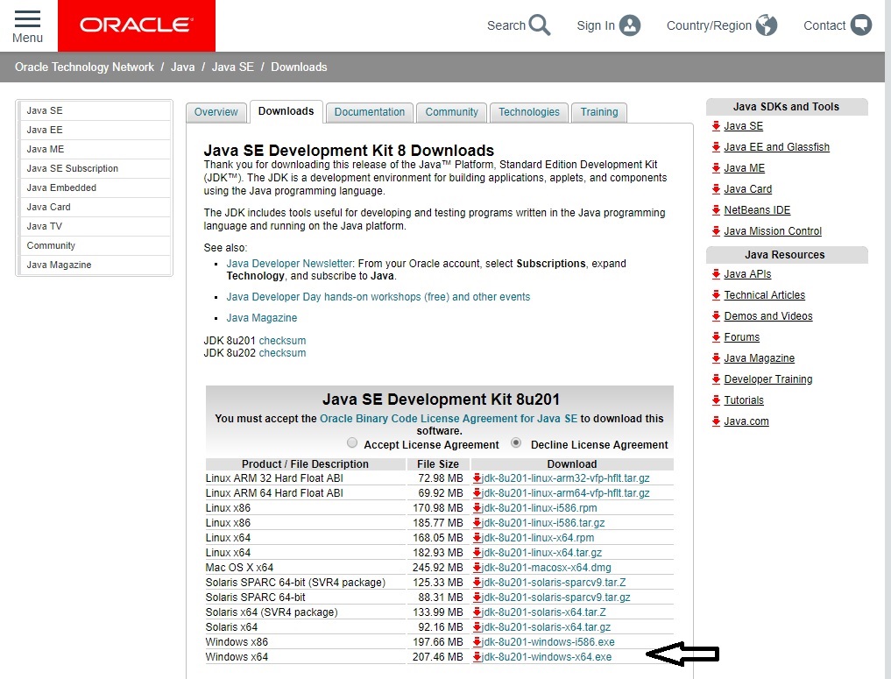Click Java SE Development Kit 8 Downloads heading
Image resolution: width=891 pixels, height=679 pixels.
349,151
